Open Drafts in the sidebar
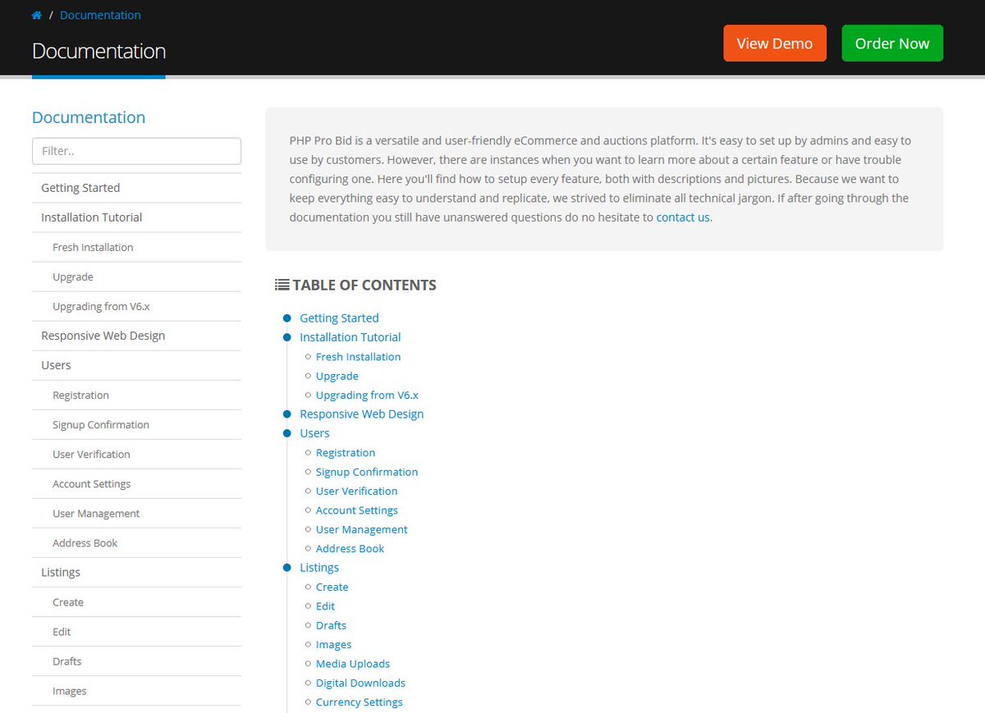Viewport: 985px width, 713px height. tap(136, 660)
